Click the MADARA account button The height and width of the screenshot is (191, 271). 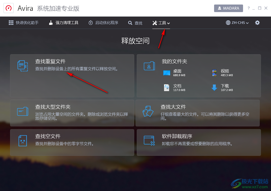(228, 8)
